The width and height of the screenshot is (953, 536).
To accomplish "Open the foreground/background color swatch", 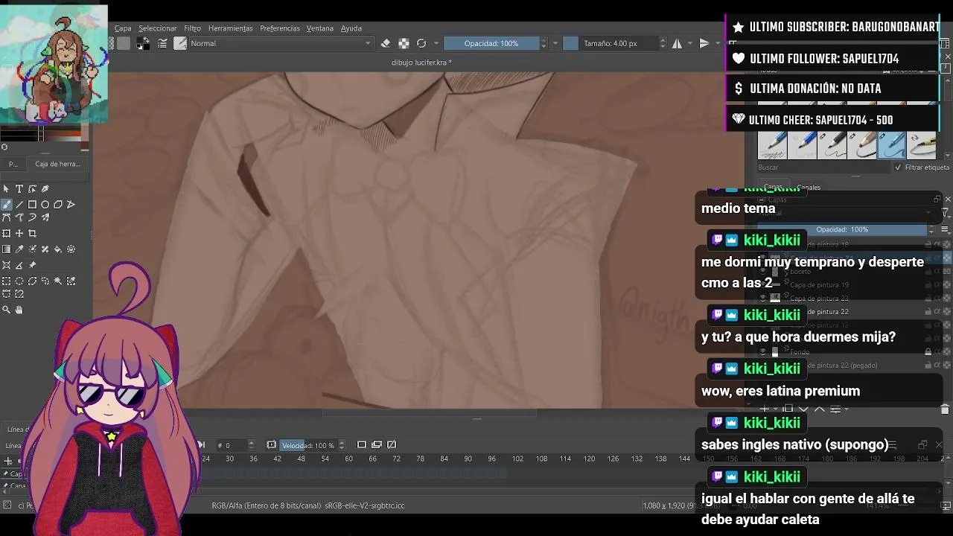I will coord(143,43).
